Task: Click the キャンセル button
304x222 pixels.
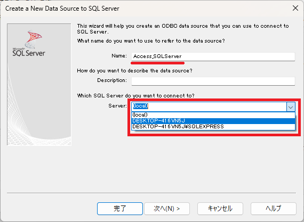Action: point(220,209)
